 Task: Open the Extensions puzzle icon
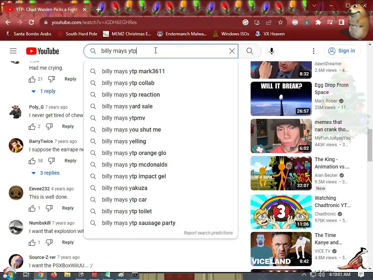[318, 22]
